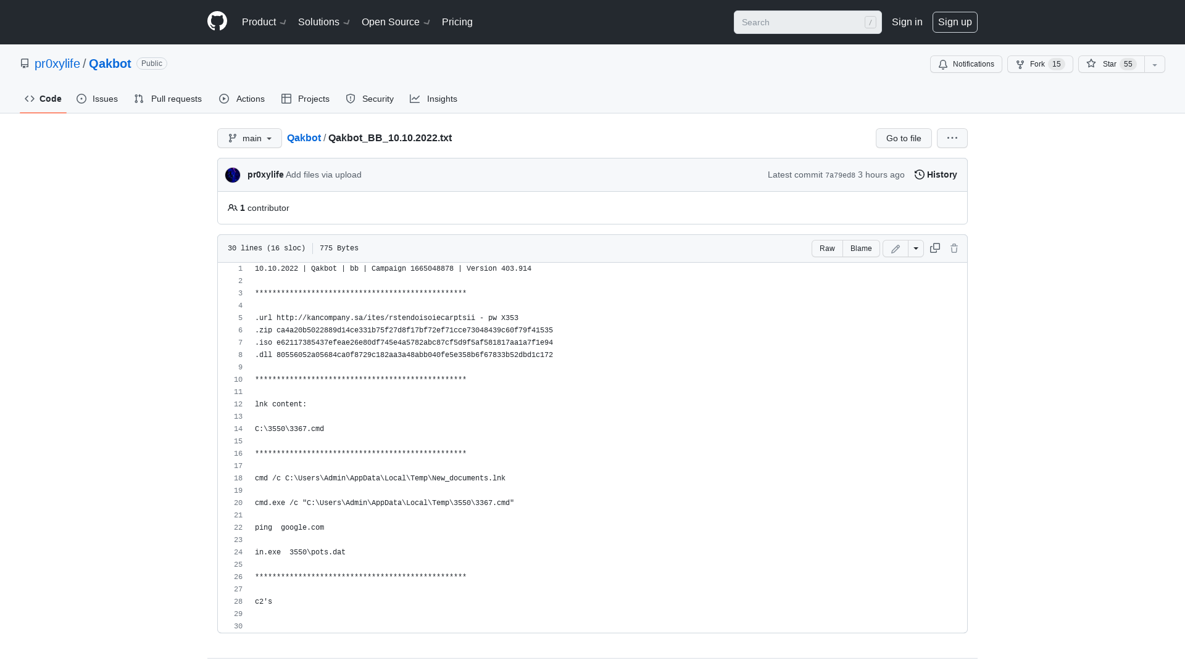Open the Security tab

(369, 99)
